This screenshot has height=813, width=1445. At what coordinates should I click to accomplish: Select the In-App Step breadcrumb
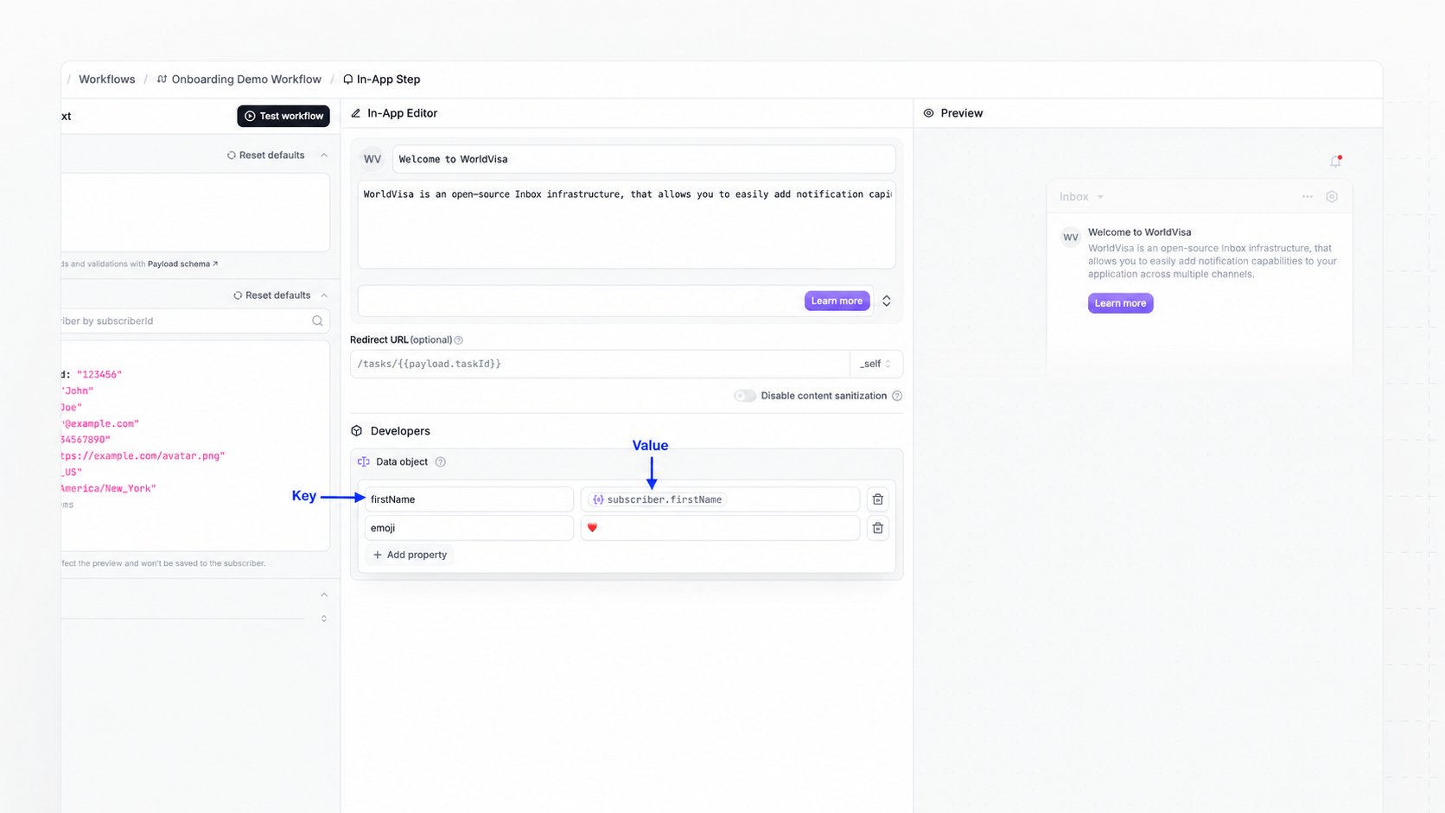382,79
